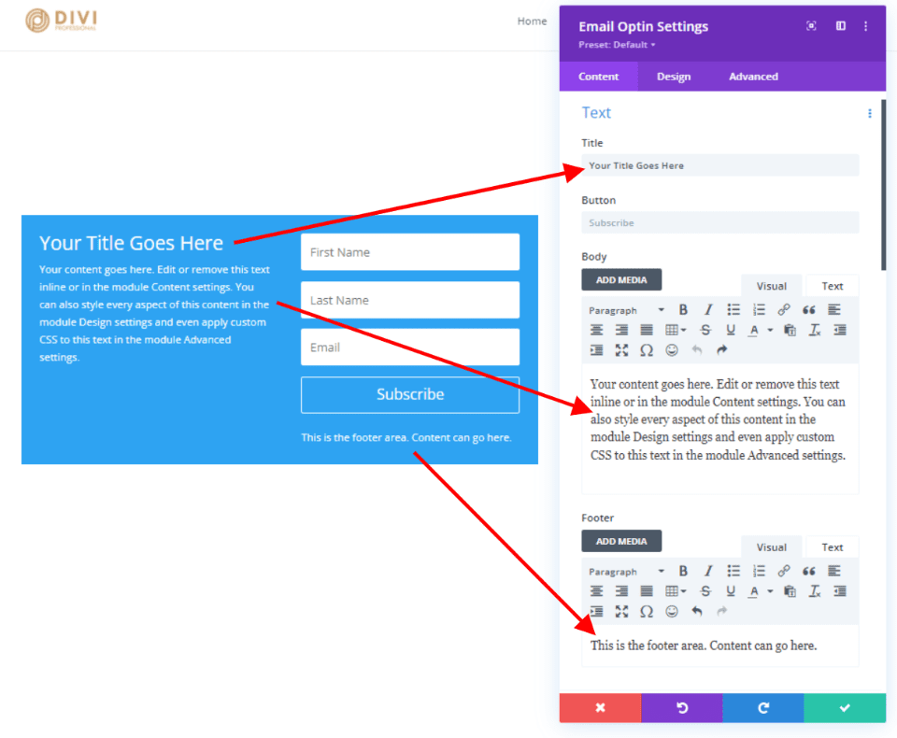897x738 pixels.
Task: Insert a numbered list in the Body editor
Action: [x=758, y=308]
